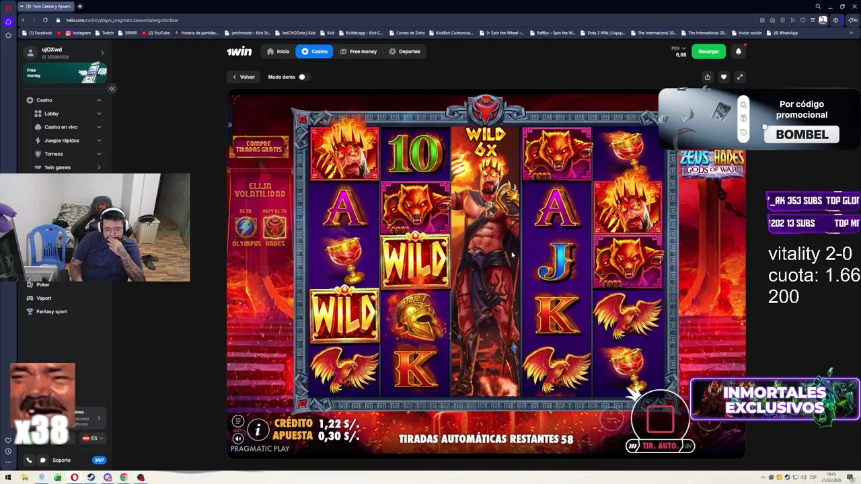Go back with the Volver button
The image size is (861, 484).
[x=244, y=77]
